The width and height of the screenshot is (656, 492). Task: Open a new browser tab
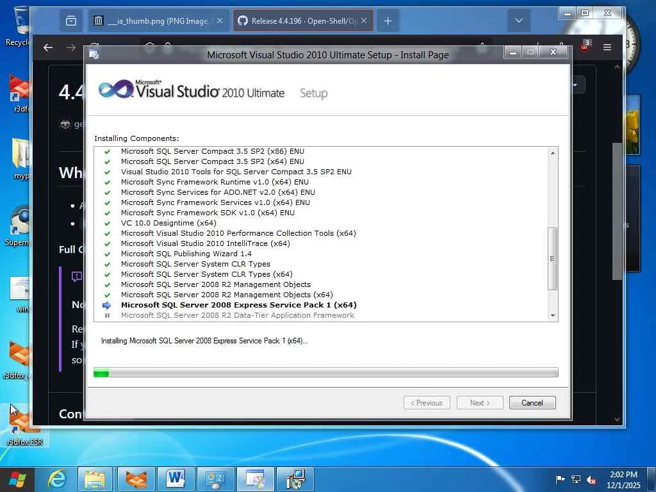pyautogui.click(x=388, y=20)
